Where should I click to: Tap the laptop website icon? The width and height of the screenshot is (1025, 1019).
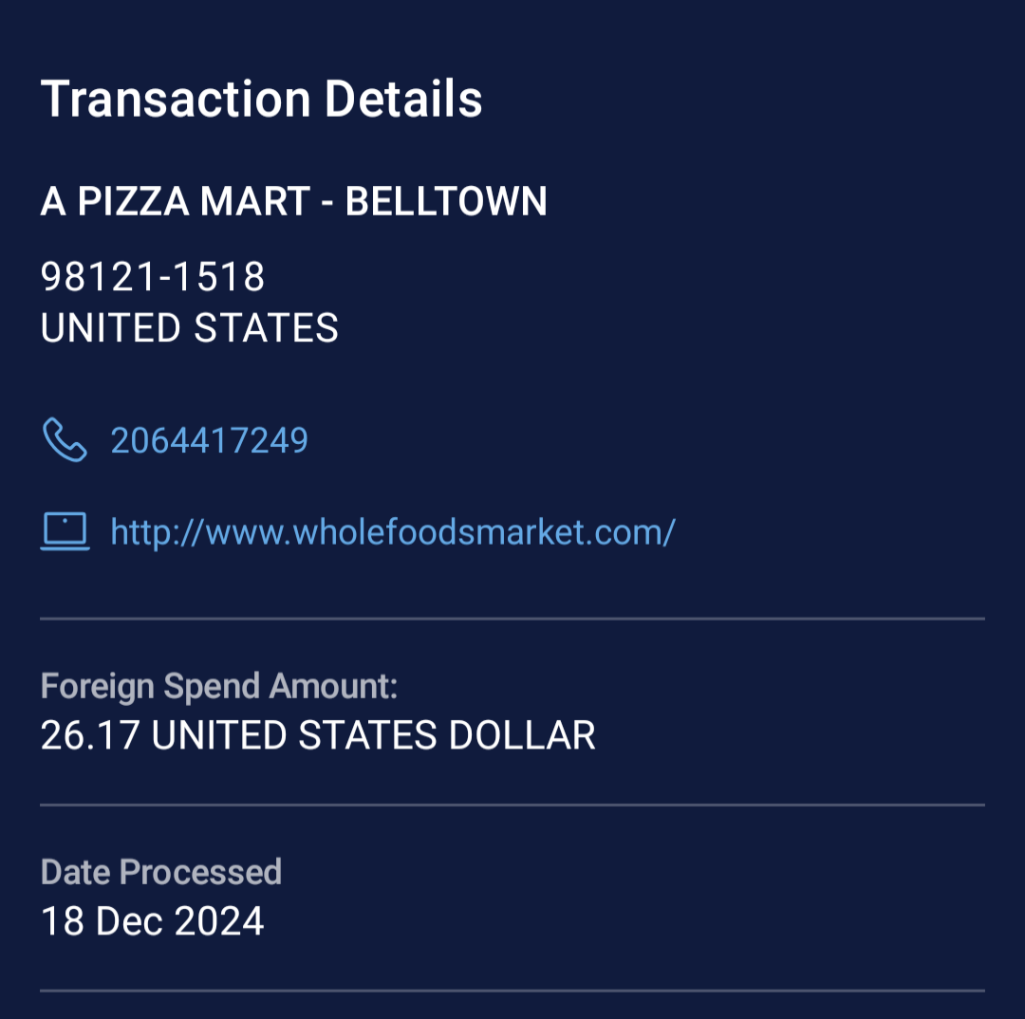tap(65, 531)
